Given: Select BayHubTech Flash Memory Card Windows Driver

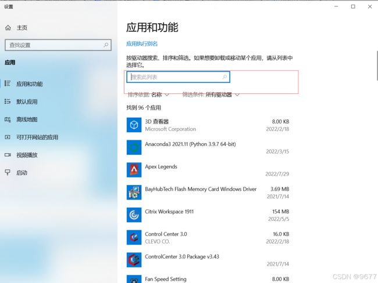Looking at the screenshot, I should [208, 193].
